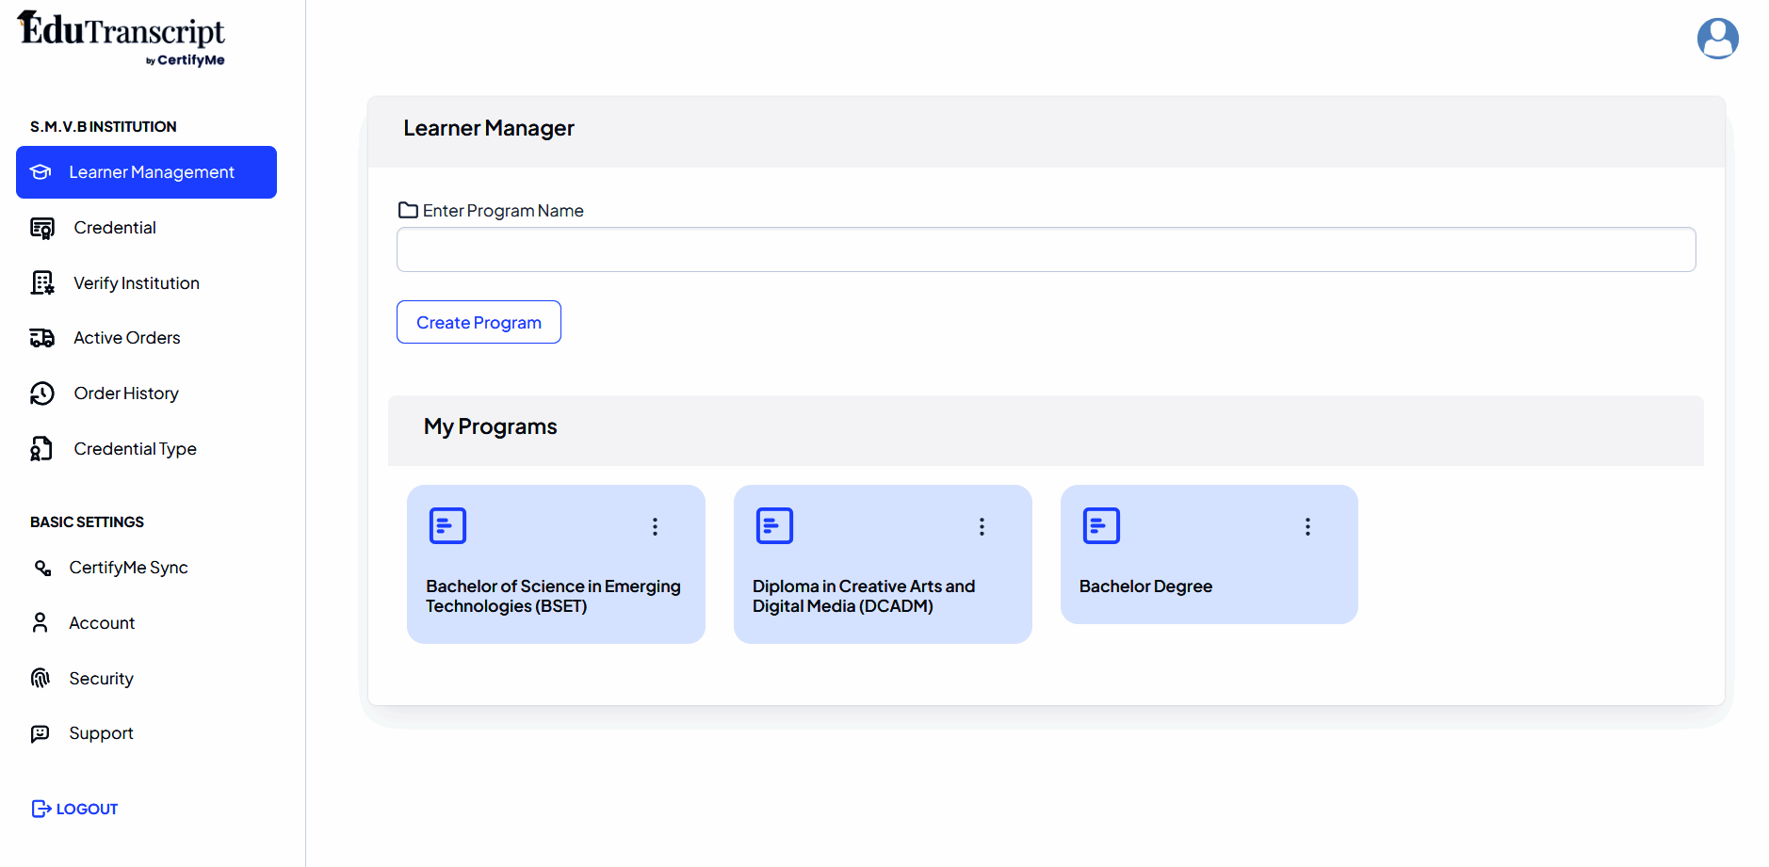Viewport: 1769px width, 867px height.
Task: Switch to the Account settings section
Action: pyautogui.click(x=101, y=622)
